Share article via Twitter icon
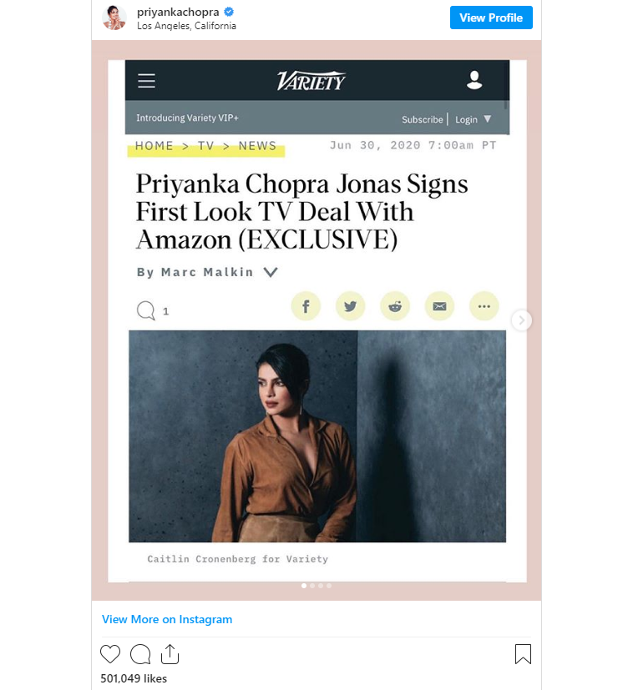Screen dimensions: 623x690 point(350,306)
